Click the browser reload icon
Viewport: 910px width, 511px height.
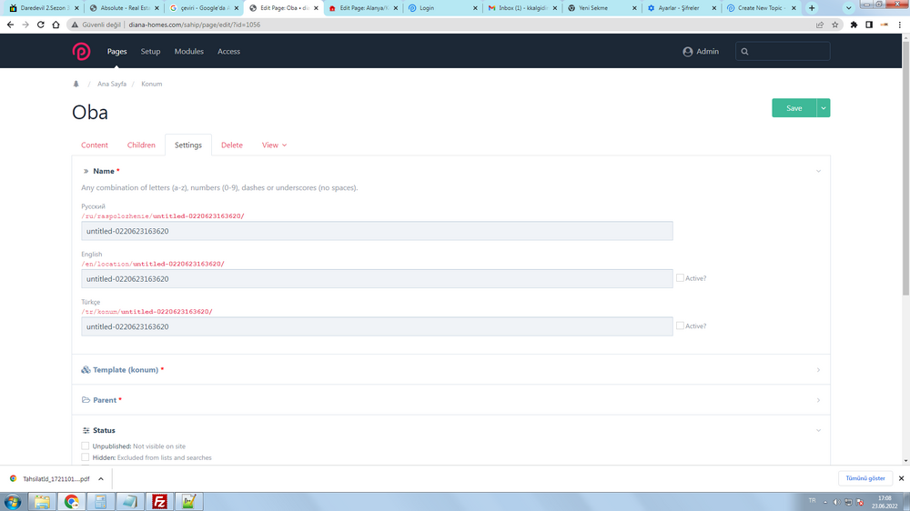[x=41, y=25]
